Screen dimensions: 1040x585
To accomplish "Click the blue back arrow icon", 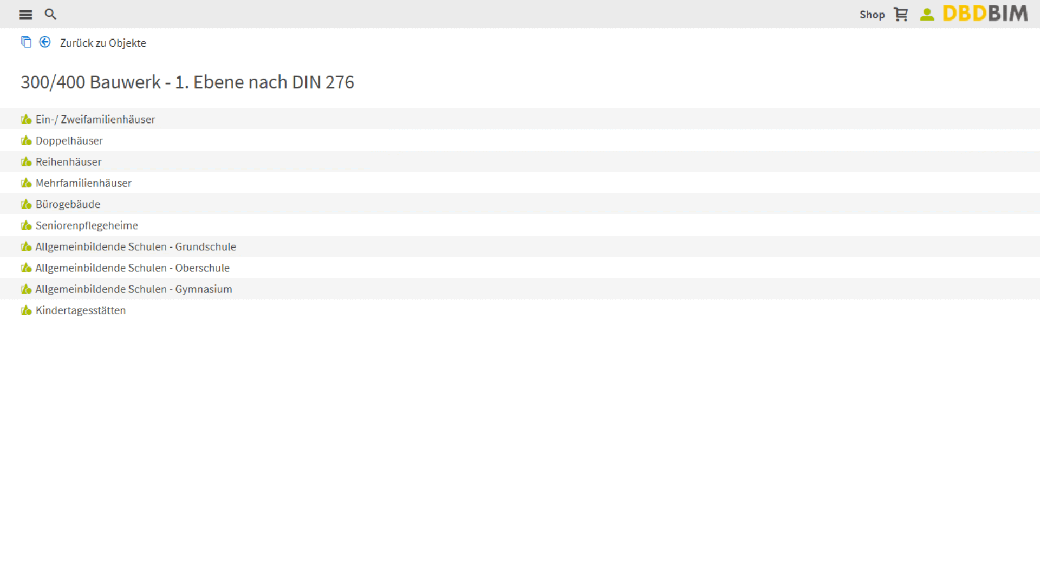I will (45, 42).
